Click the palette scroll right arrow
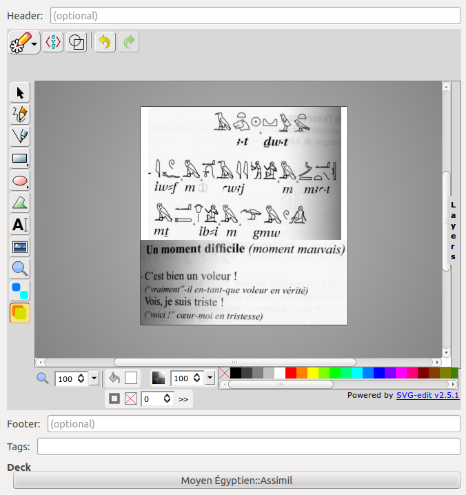 click(x=454, y=384)
